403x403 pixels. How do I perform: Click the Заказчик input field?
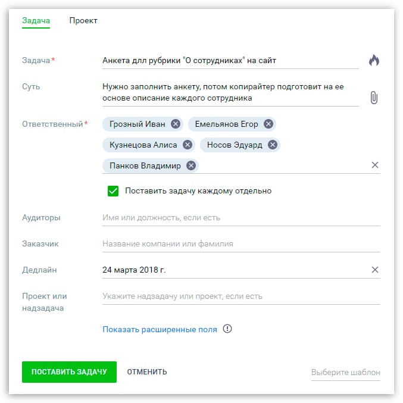point(241,244)
